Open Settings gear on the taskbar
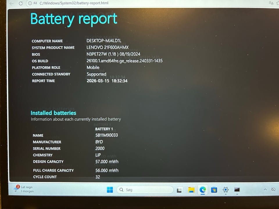 (x=226, y=190)
